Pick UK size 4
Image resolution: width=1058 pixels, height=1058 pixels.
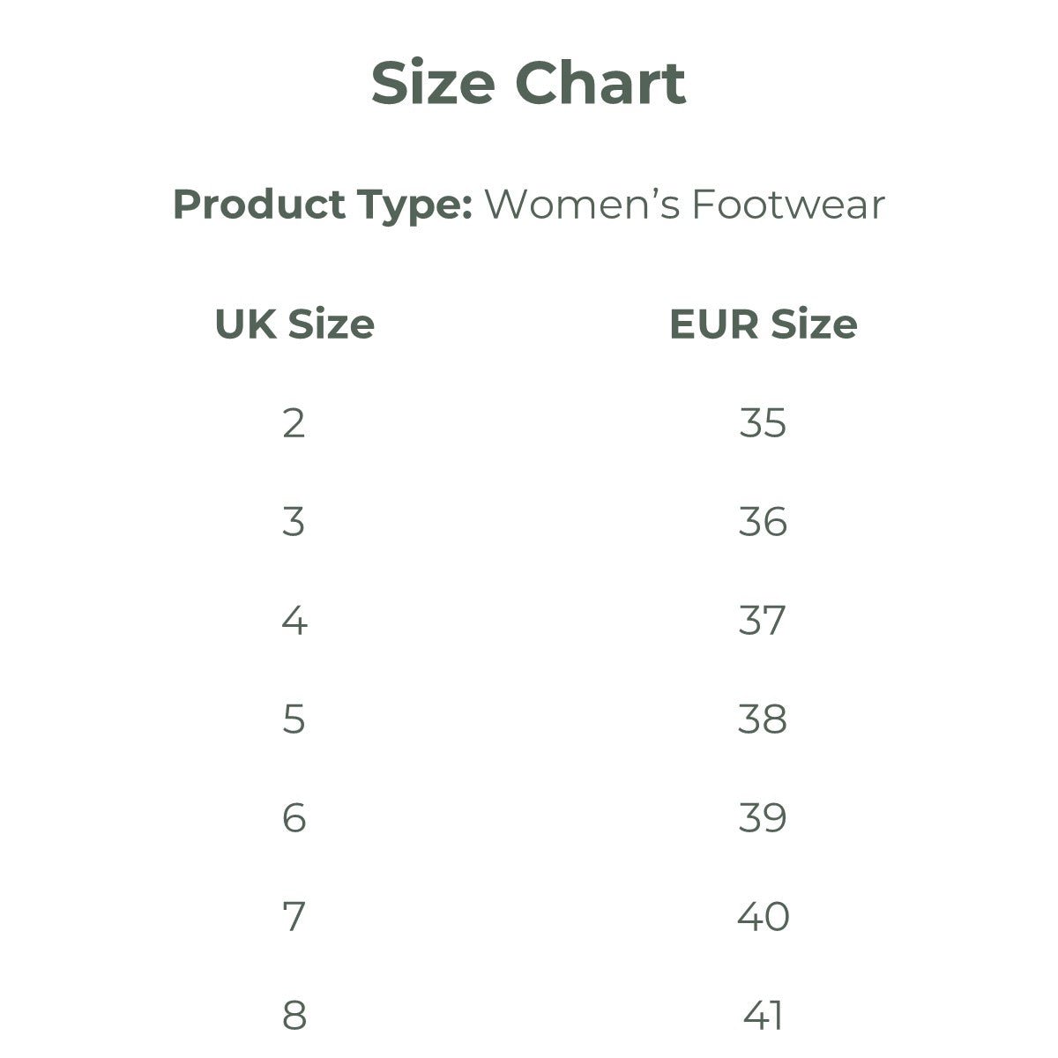(294, 621)
